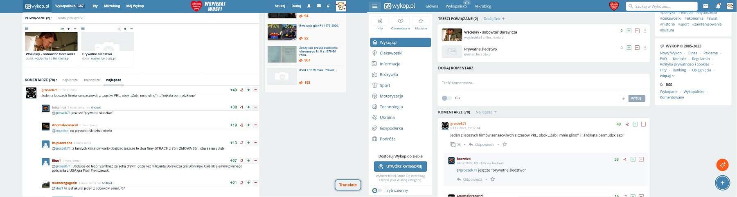The width and height of the screenshot is (737, 197).
Task: Open Mój Wykop in the old header
Action: (135, 6)
